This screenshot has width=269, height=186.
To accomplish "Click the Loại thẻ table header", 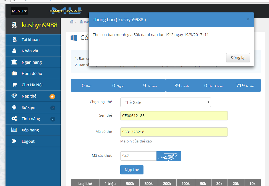I will pos(85,183).
